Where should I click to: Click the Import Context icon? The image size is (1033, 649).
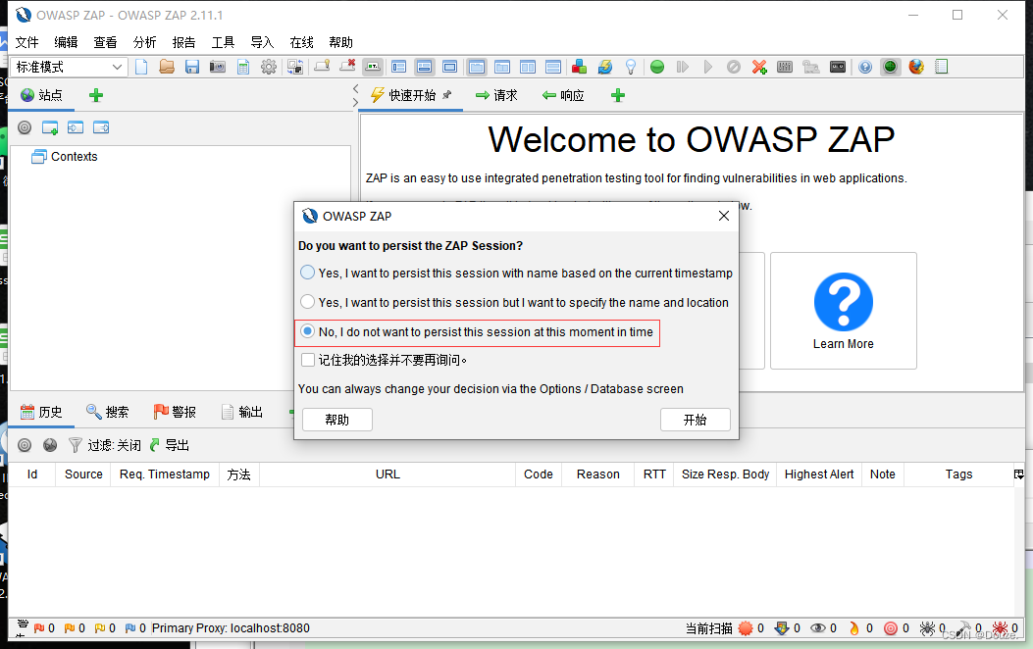coord(76,127)
